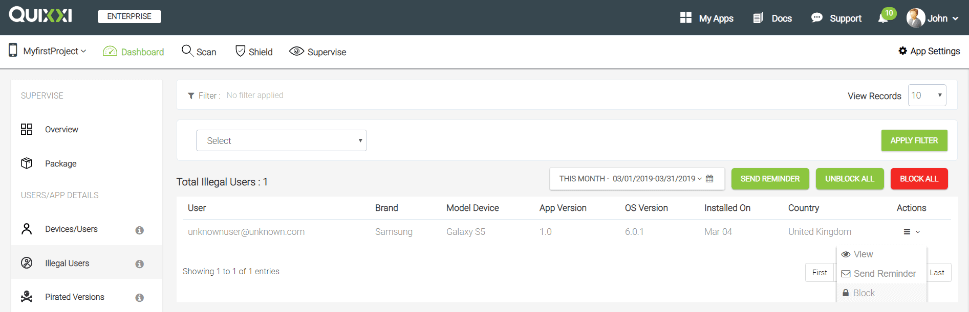Click the phone icon next to MyfirstProject
The image size is (969, 312).
coord(13,50)
